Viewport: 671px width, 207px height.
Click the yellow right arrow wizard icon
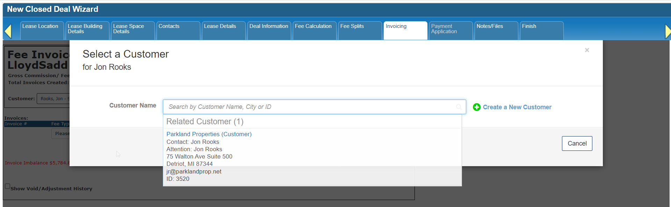668,31
